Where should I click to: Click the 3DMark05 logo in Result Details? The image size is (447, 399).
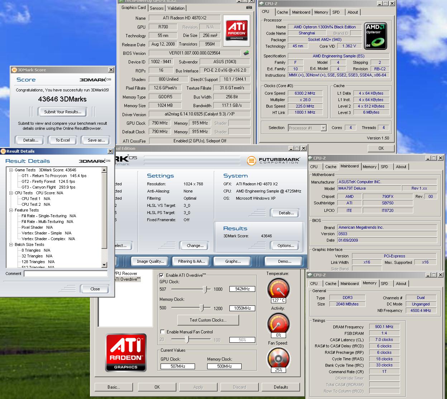95,161
